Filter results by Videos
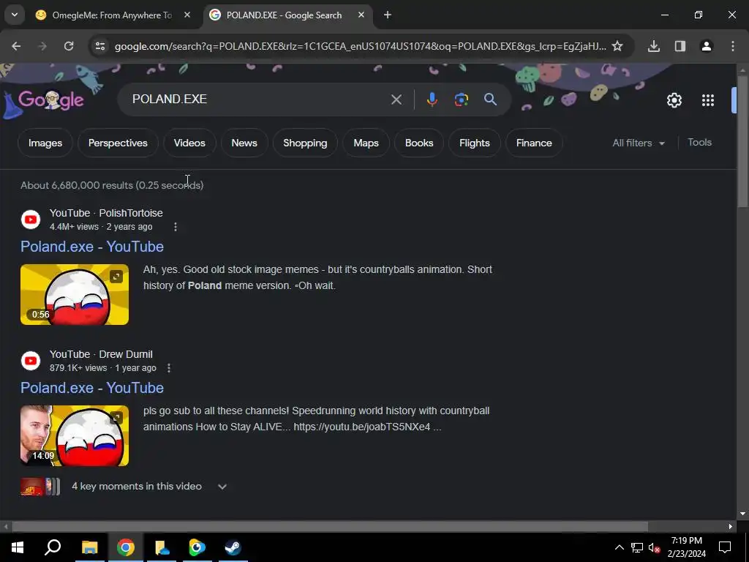Viewport: 749px width, 562px height. tap(189, 143)
